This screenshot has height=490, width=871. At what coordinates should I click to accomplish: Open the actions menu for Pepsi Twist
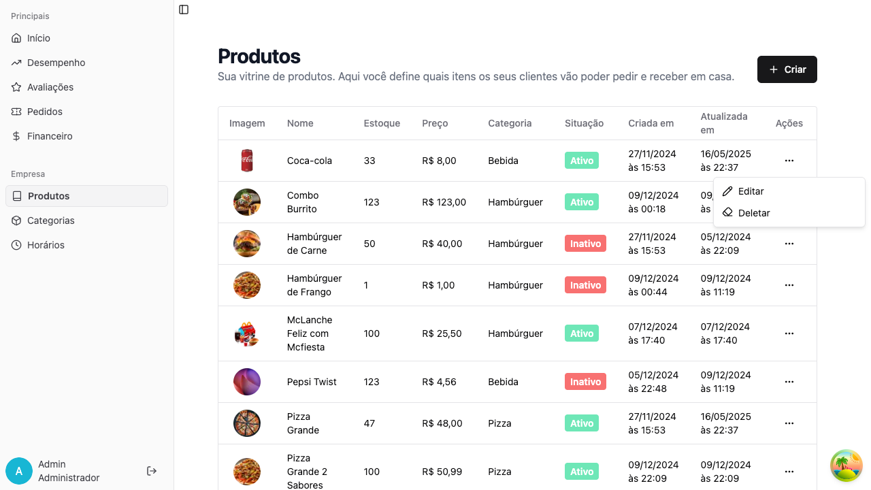[x=789, y=382]
